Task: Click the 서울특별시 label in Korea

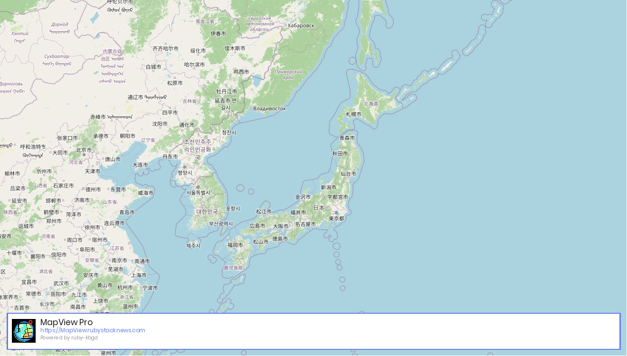Action: pyautogui.click(x=198, y=193)
